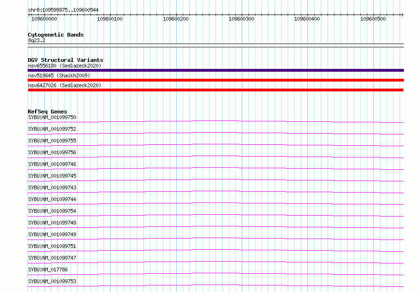Click the chr8:109599975..109600544 coordinate label
Screen dimensions: 417x292
pos(63,10)
